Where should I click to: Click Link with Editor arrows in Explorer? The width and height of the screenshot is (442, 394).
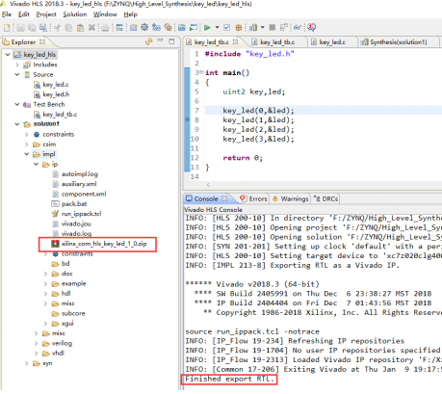pos(148,41)
